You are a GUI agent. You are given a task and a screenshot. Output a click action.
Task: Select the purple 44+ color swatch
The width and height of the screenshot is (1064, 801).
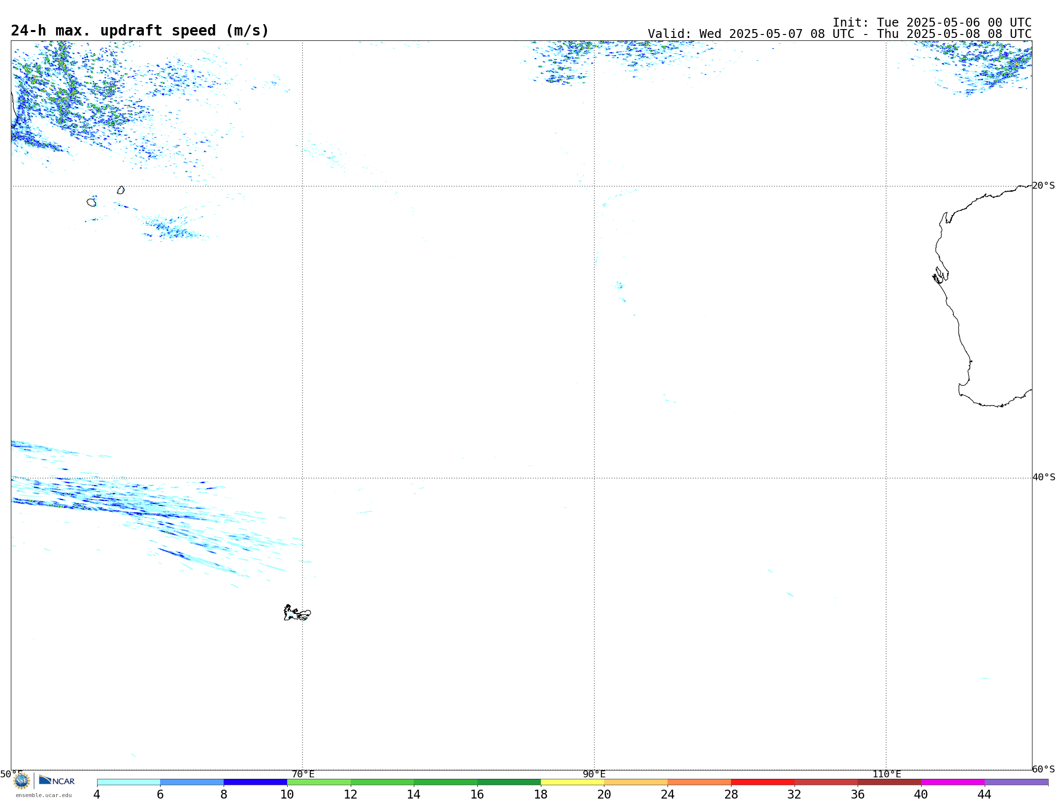(1017, 782)
